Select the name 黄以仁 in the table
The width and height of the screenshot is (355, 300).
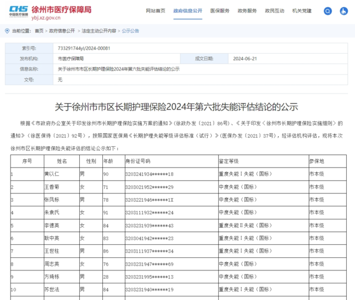(51, 174)
